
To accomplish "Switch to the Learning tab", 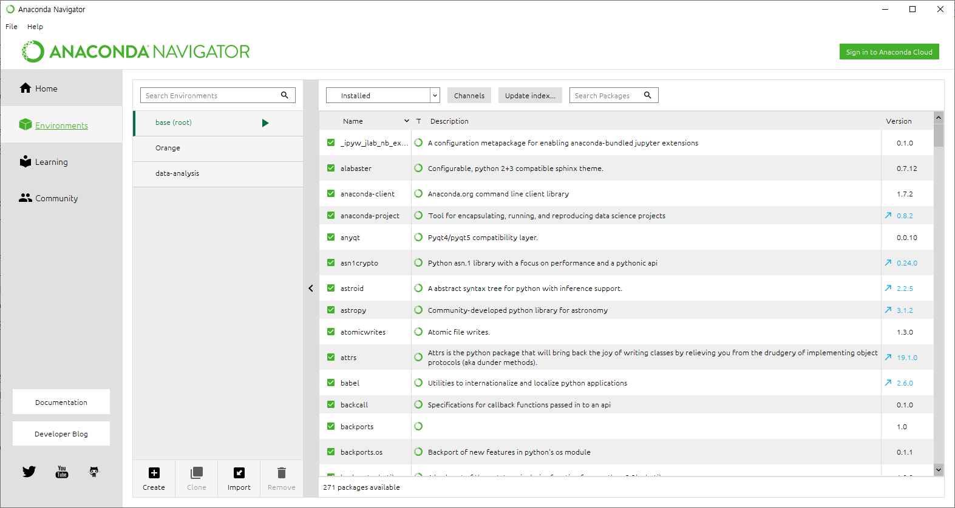I will pos(61,161).
